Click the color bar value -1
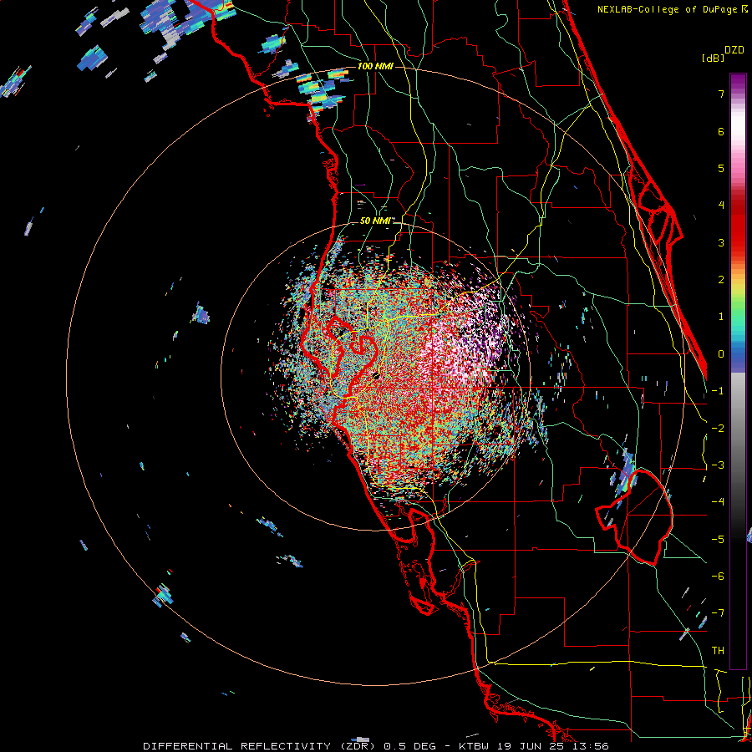752x752 pixels. coord(718,391)
